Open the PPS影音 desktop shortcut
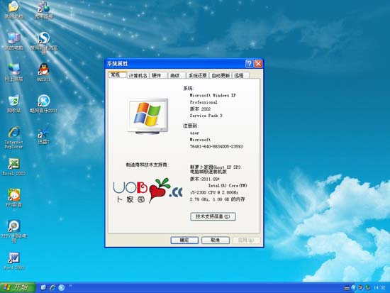Screen dimensions: 390x293 tap(14, 198)
